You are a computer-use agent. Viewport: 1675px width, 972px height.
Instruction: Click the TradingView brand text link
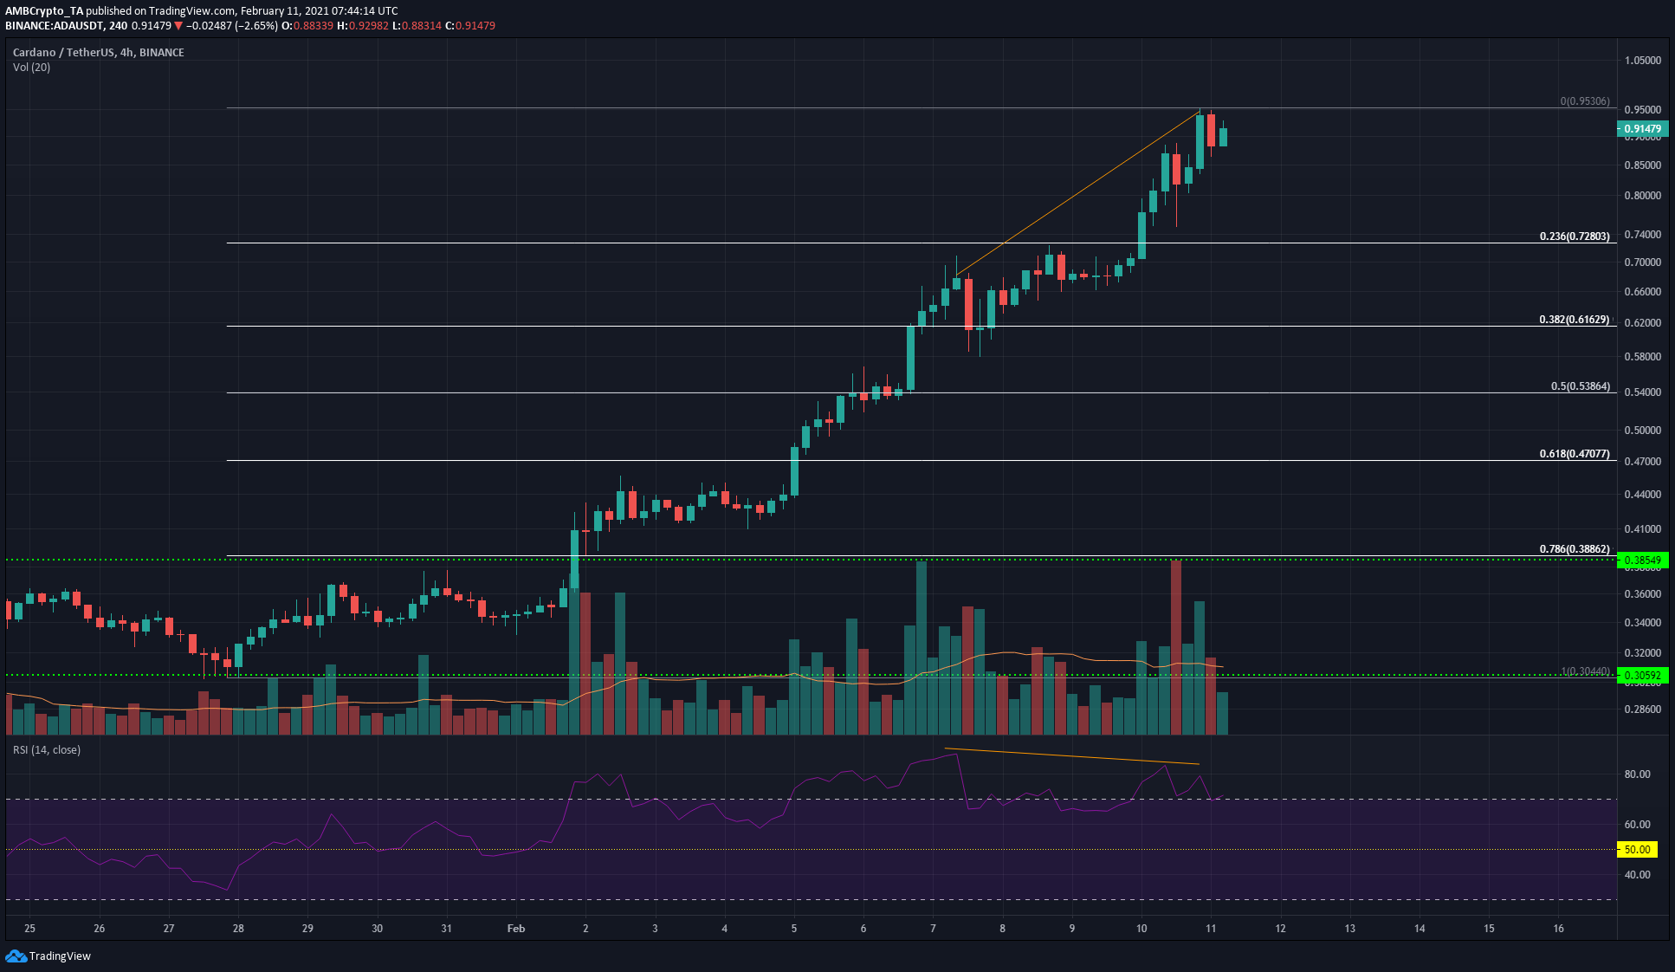60,956
